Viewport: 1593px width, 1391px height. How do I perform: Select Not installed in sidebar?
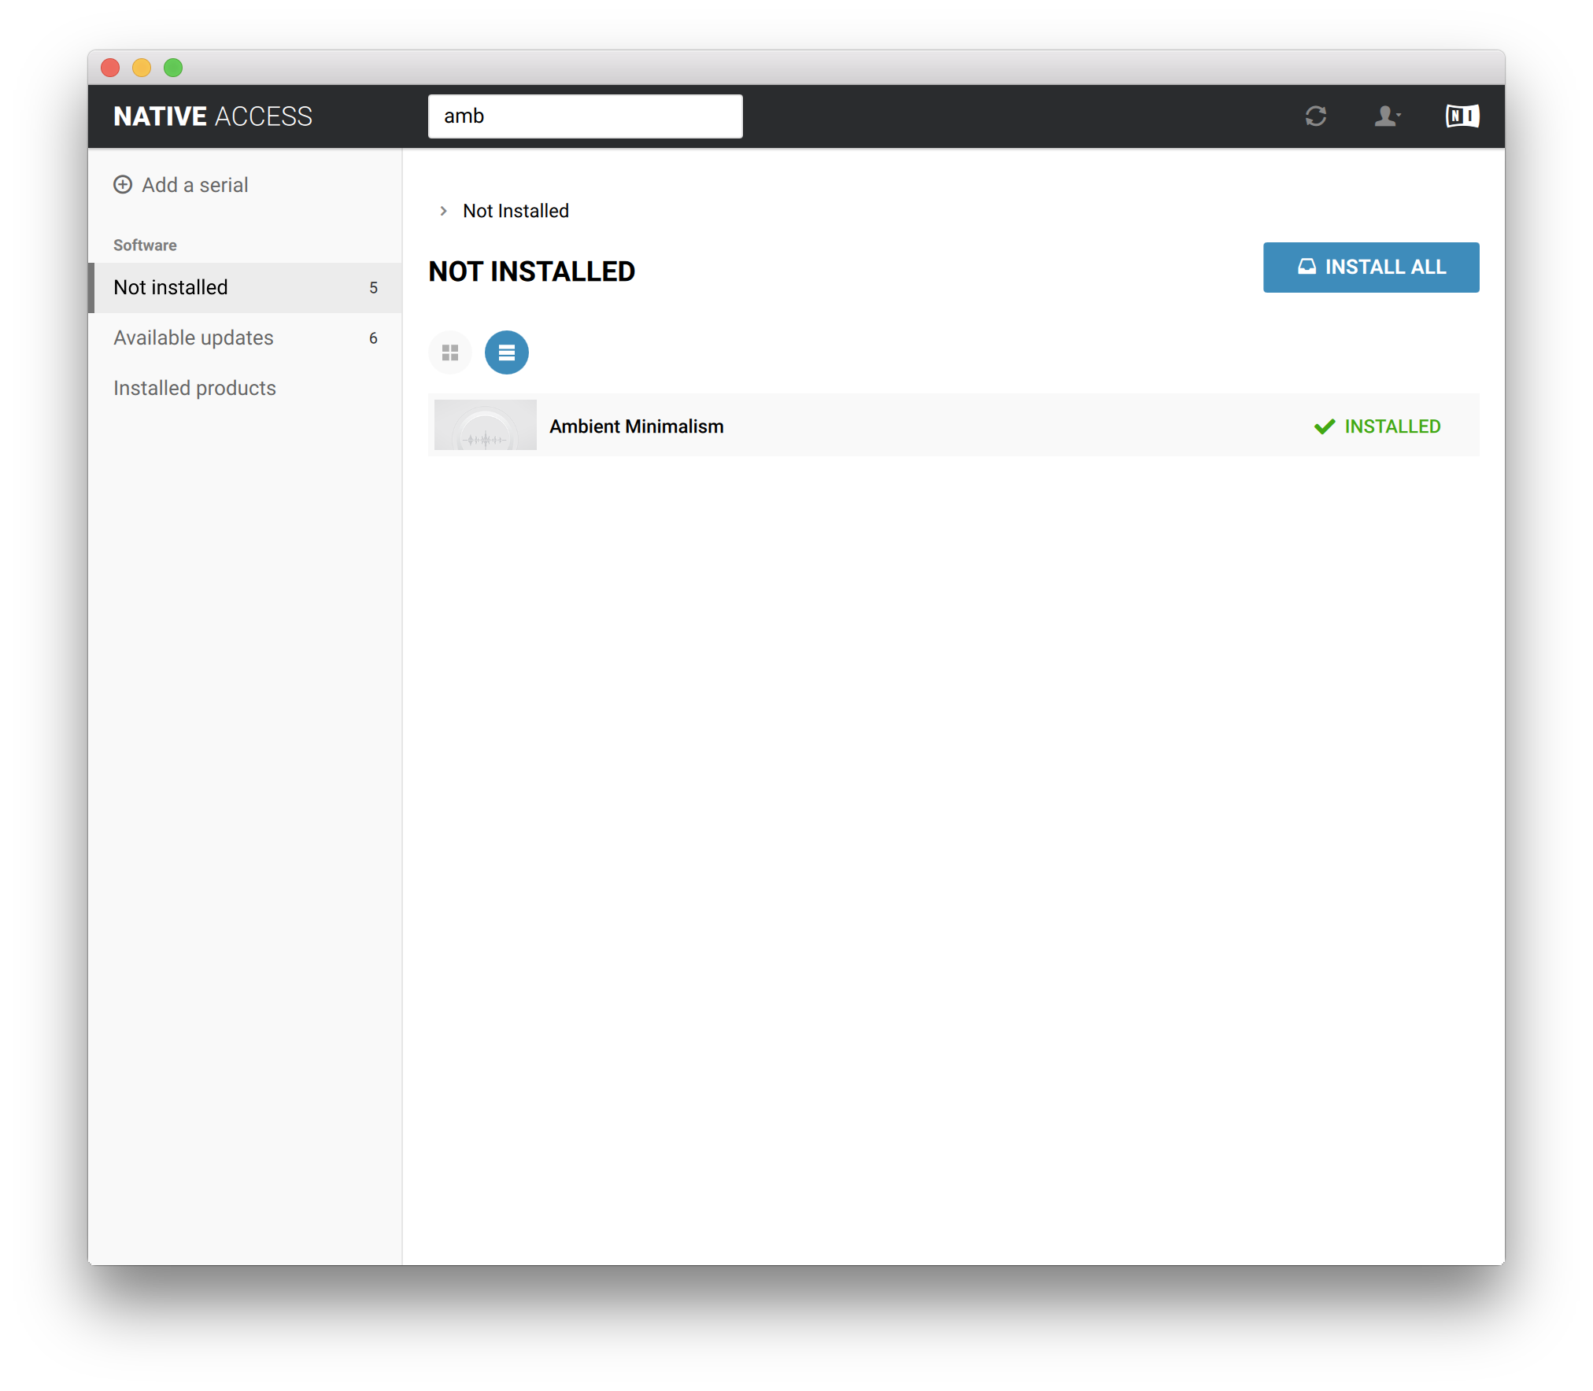point(171,287)
